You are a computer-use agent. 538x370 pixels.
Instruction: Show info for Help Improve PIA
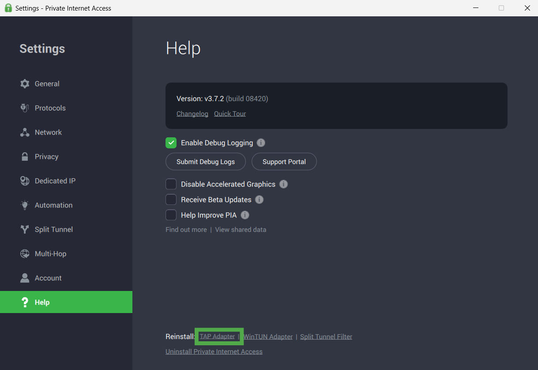[245, 215]
